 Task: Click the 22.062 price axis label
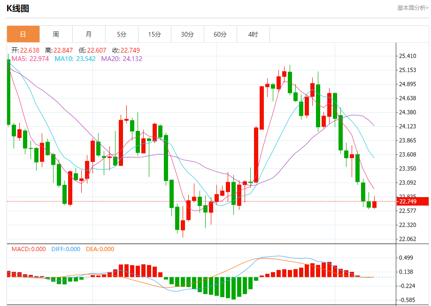click(x=408, y=239)
